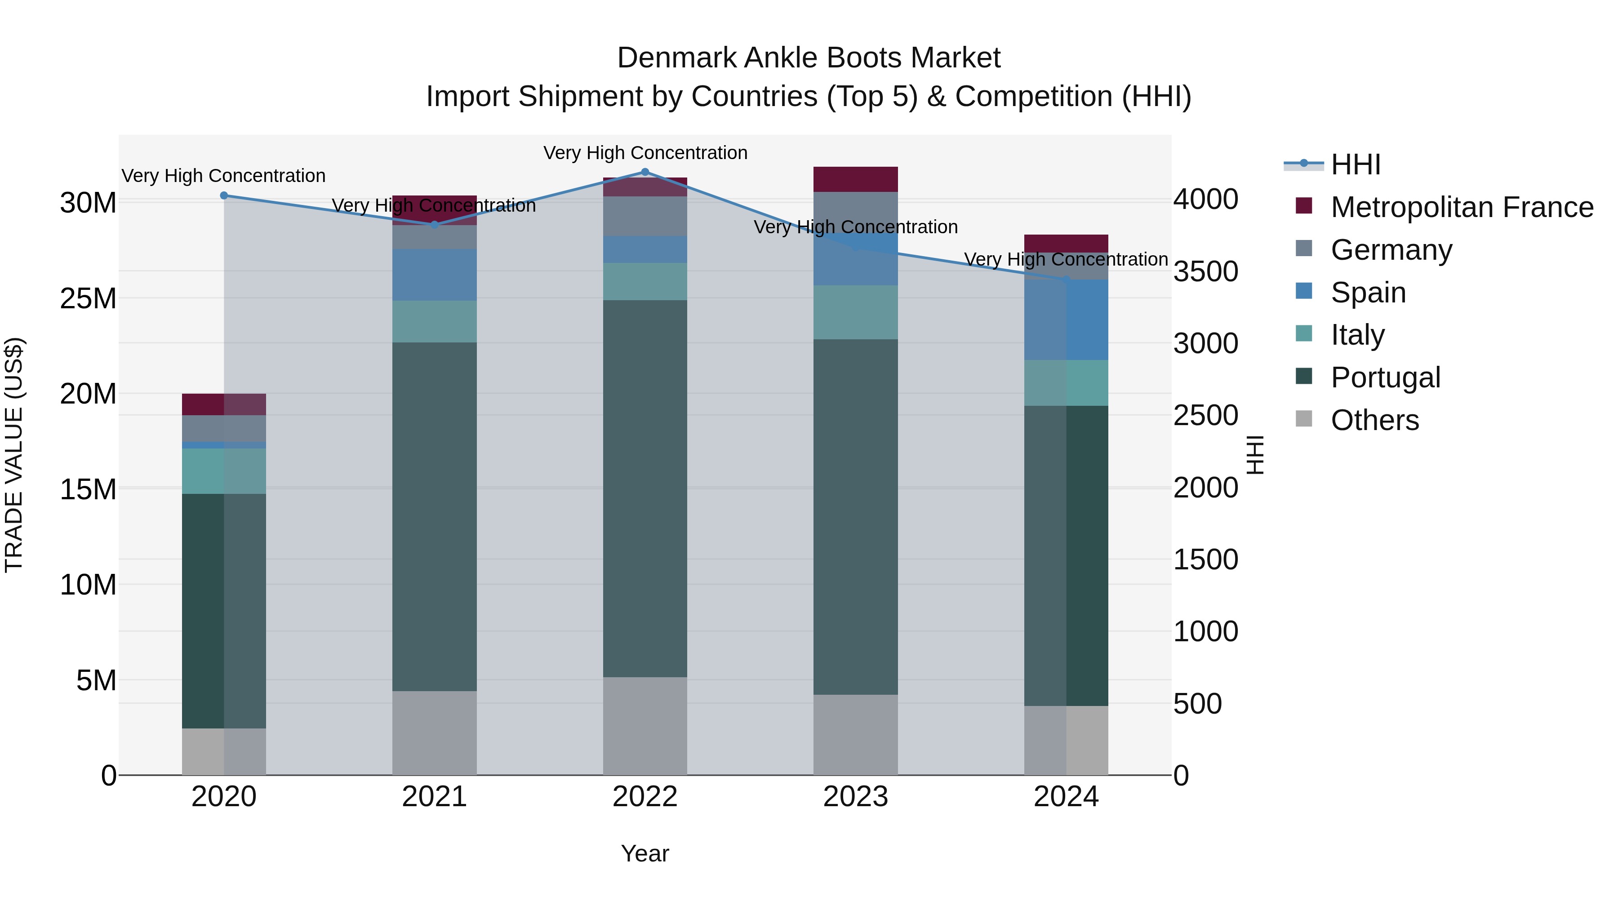Click the 2022 Spain bar segment

[645, 249]
